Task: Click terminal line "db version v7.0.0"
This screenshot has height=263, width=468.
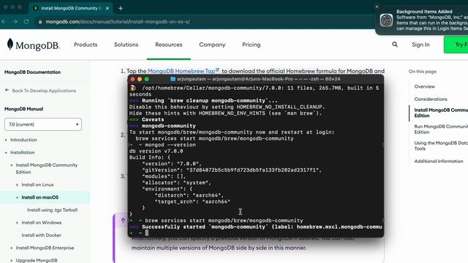Action: pos(156,151)
